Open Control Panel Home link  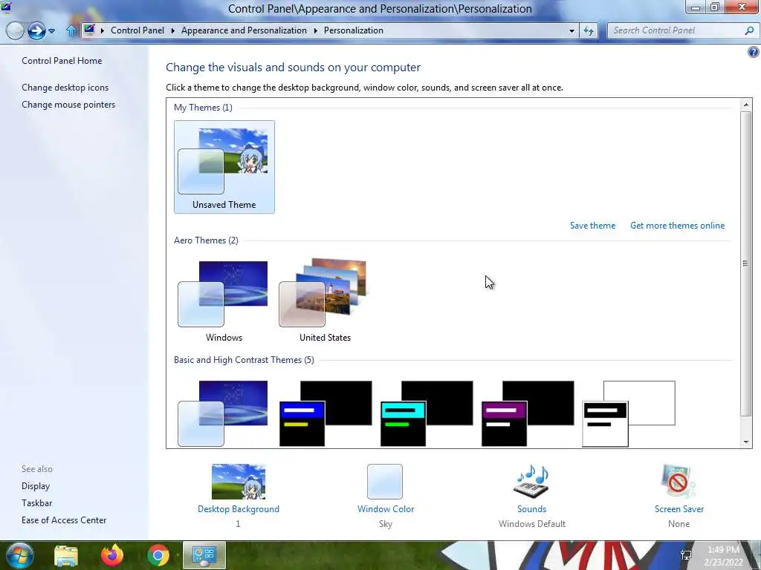click(x=62, y=61)
